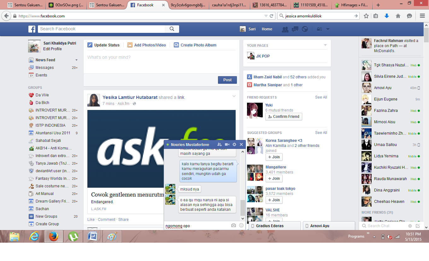
Task: Select the Update Status tab
Action: 103,45
